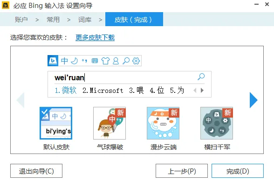Choose candidate 3. 喂
274x182 pixels.
pyautogui.click(x=136, y=91)
